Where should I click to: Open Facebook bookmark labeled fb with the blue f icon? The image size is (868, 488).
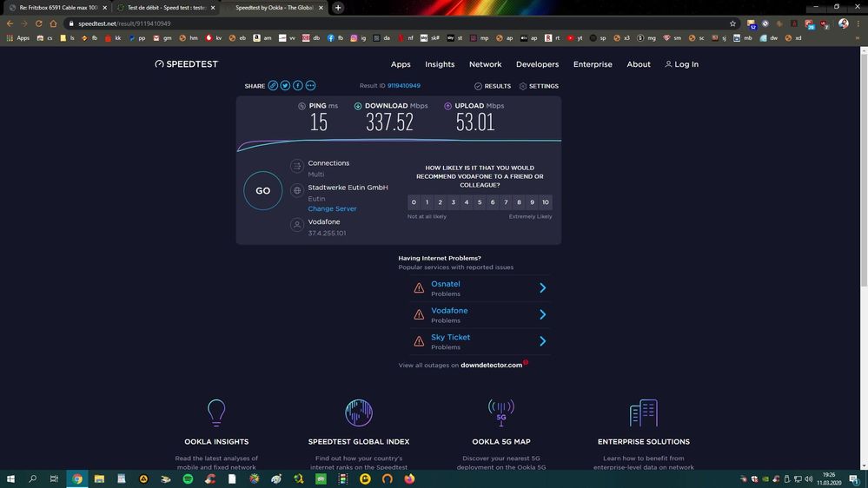pos(335,38)
